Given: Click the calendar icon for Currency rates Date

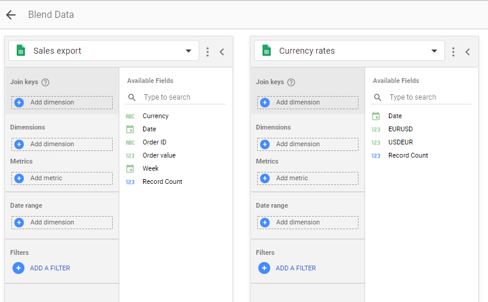Looking at the screenshot, I should point(376,116).
